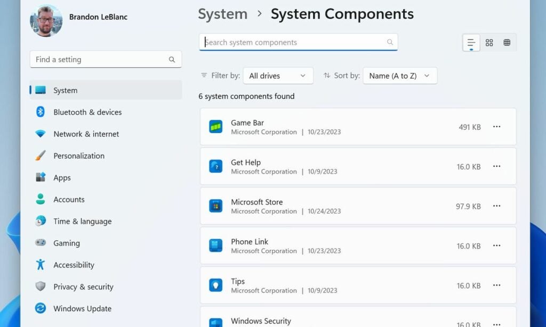Click the System Components page title
Viewport: 546px width, 327px height.
tap(342, 14)
